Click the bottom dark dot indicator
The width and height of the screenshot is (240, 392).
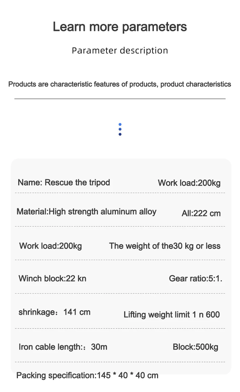point(120,134)
